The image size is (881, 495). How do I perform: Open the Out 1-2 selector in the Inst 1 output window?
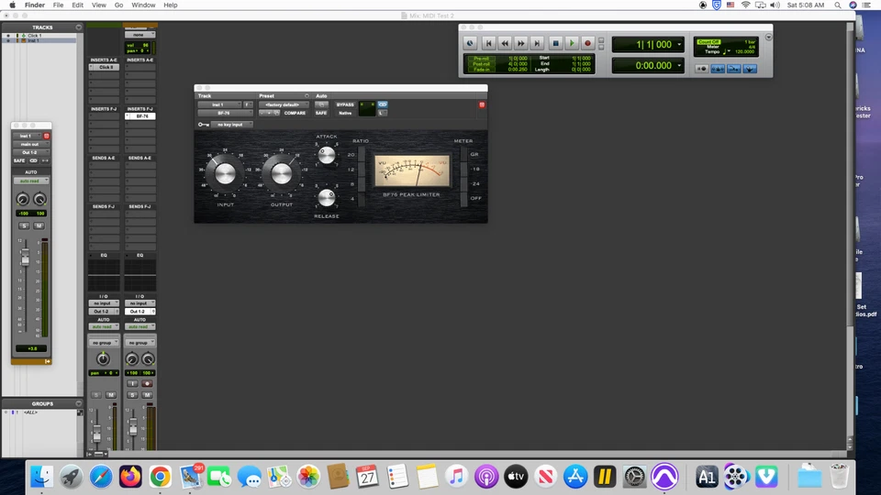[x=31, y=152]
